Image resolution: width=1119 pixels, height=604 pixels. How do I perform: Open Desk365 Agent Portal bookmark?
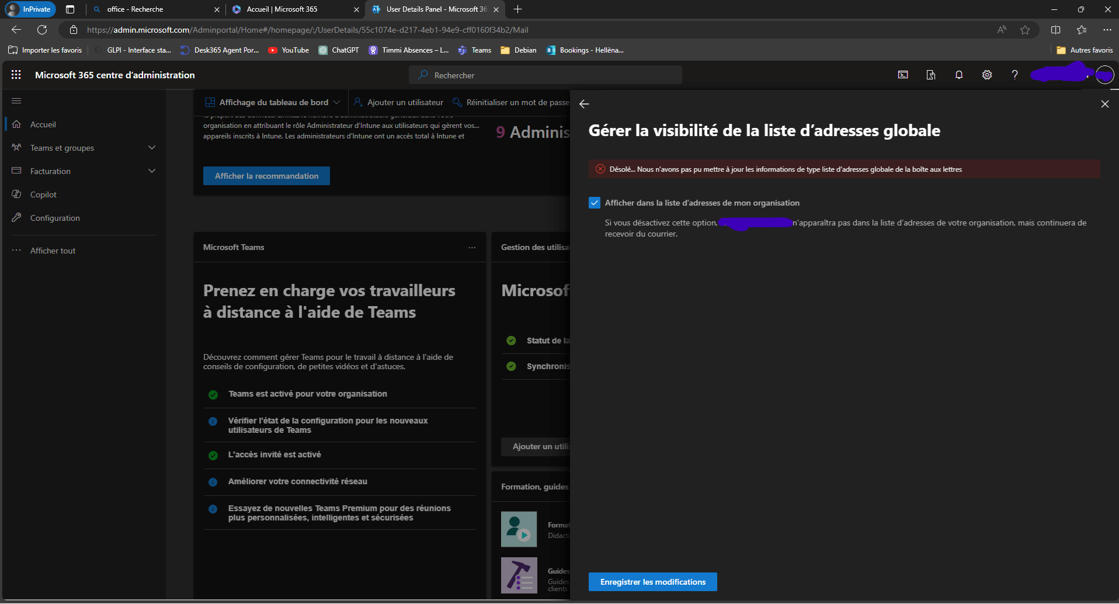point(220,50)
